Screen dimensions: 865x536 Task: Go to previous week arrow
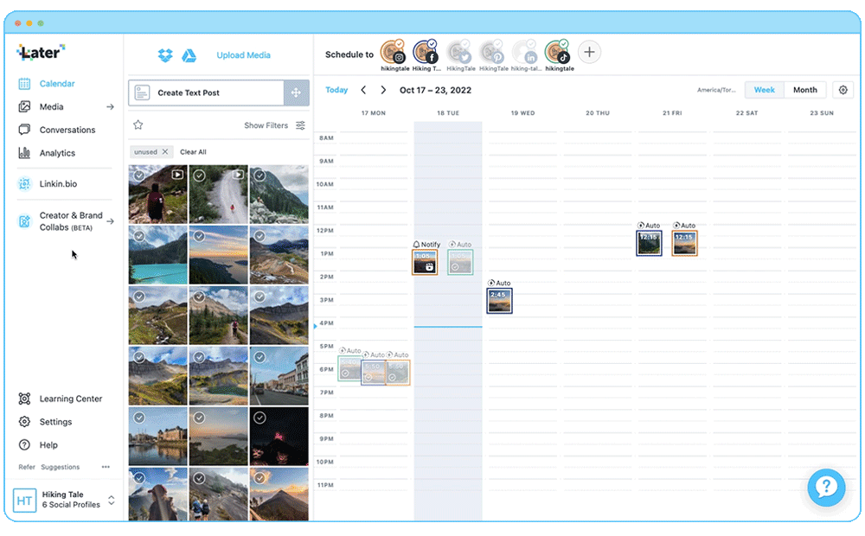[x=363, y=90]
